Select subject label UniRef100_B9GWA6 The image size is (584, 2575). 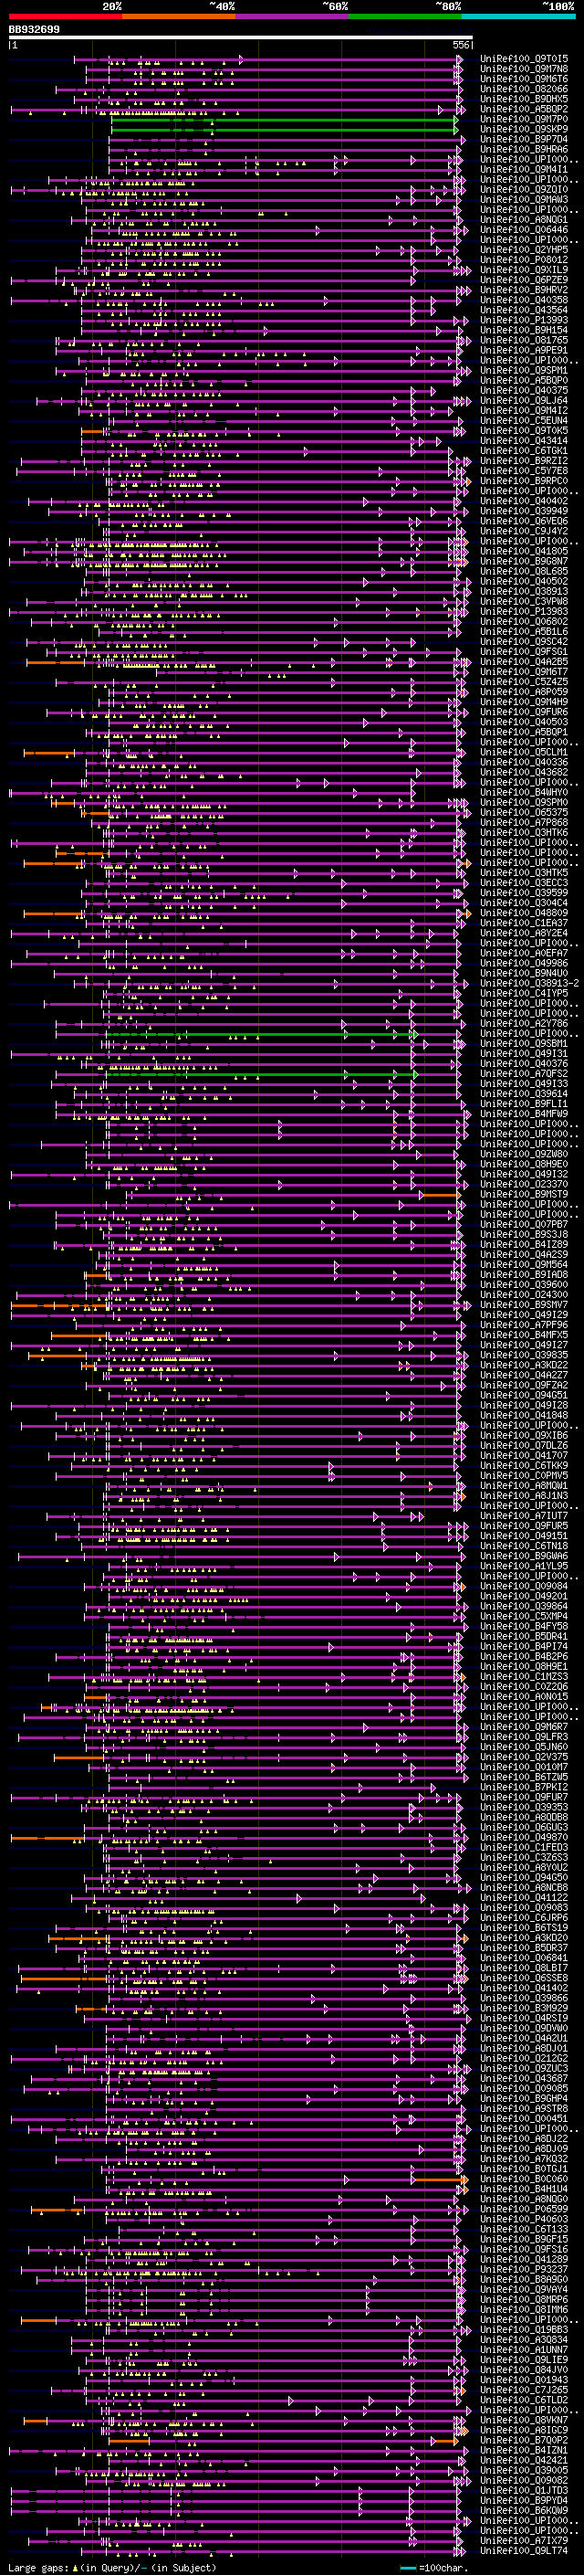tap(524, 1557)
